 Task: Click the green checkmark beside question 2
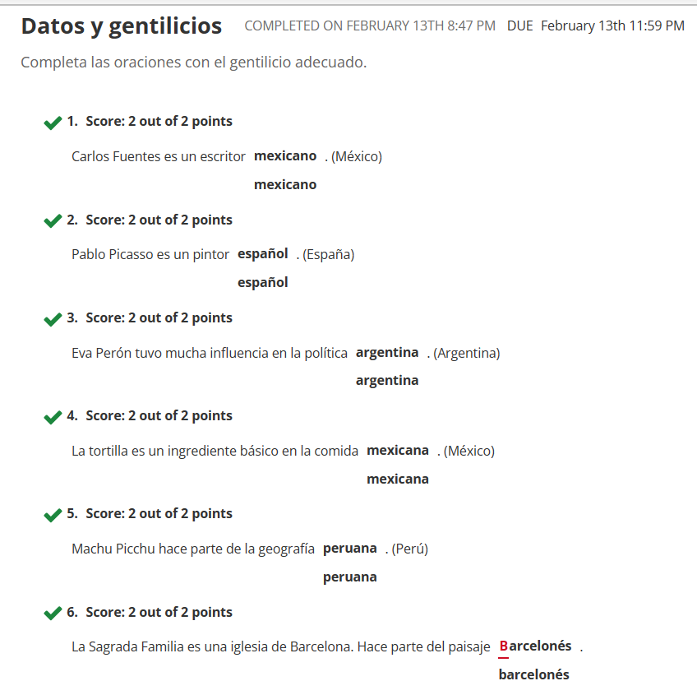(x=53, y=221)
